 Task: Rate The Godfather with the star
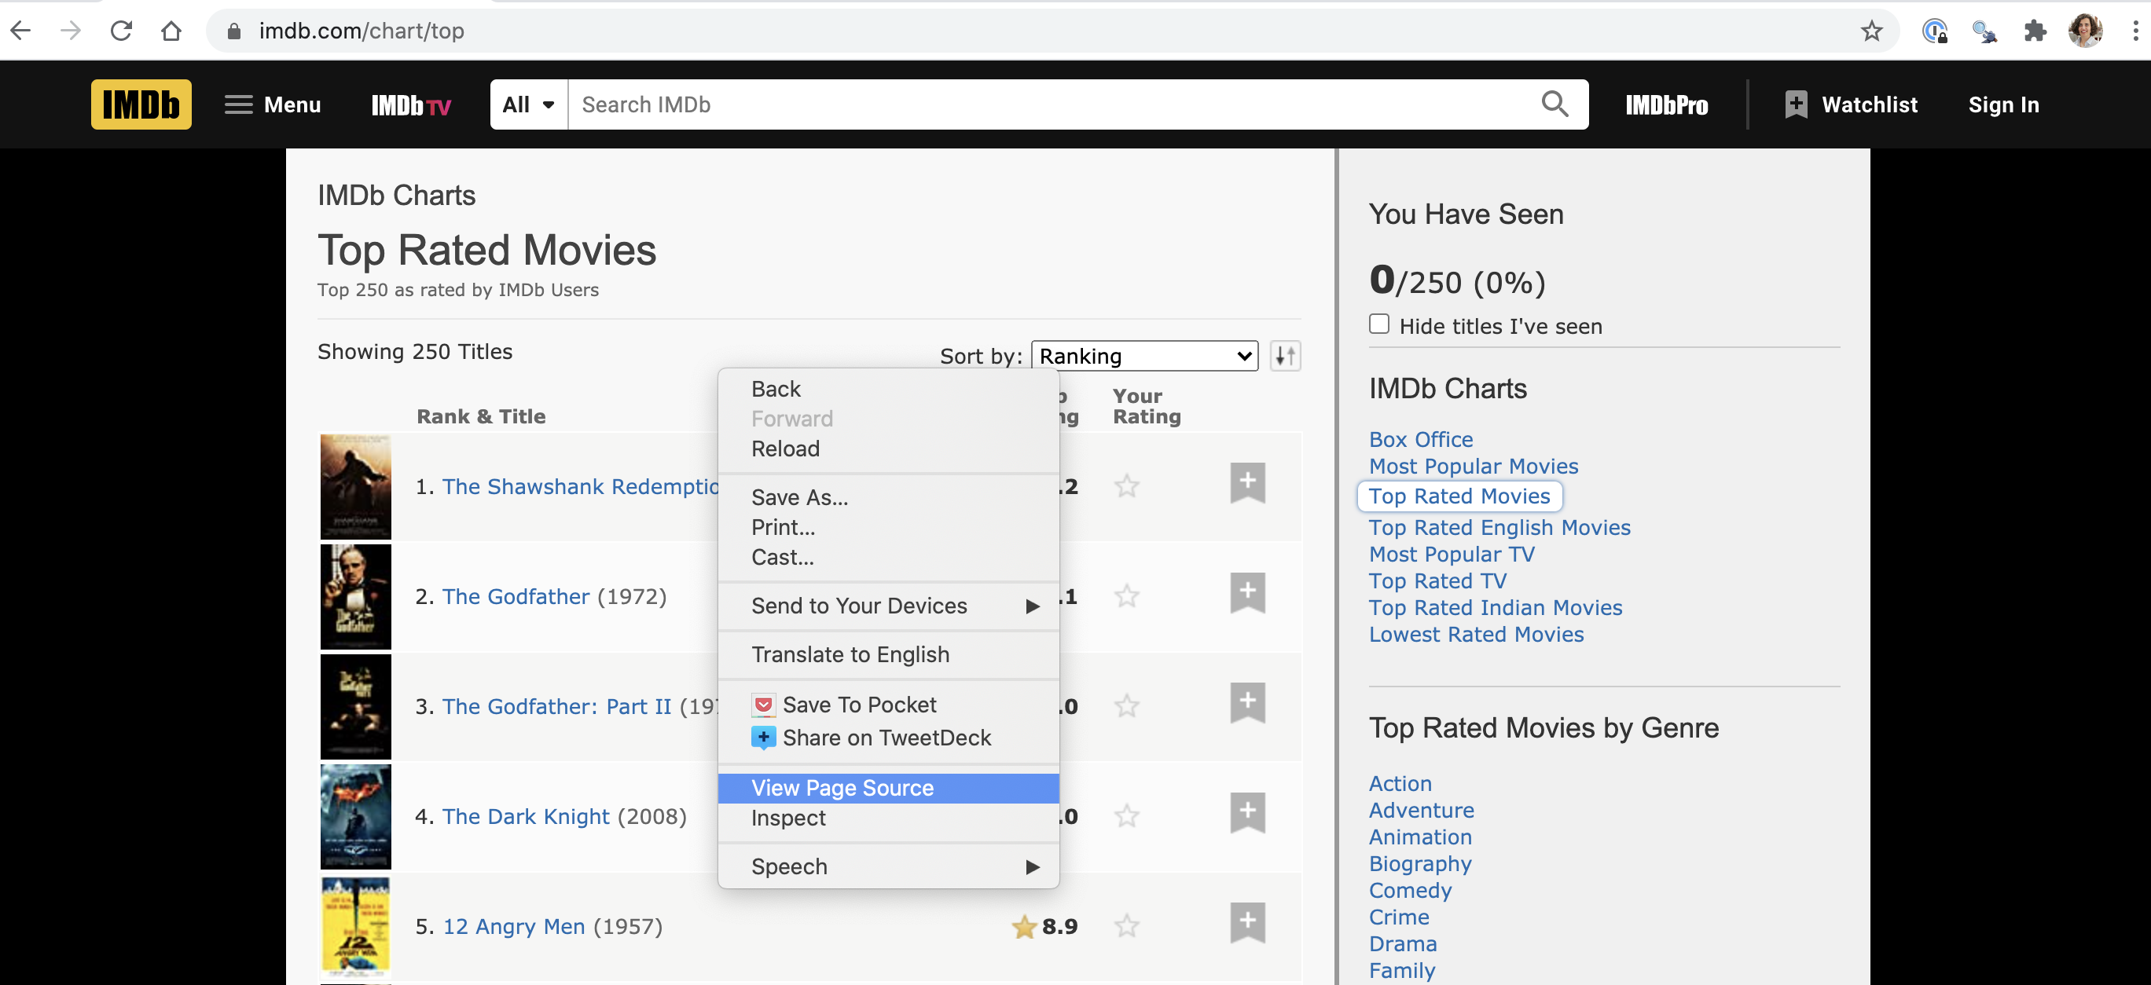[1126, 597]
